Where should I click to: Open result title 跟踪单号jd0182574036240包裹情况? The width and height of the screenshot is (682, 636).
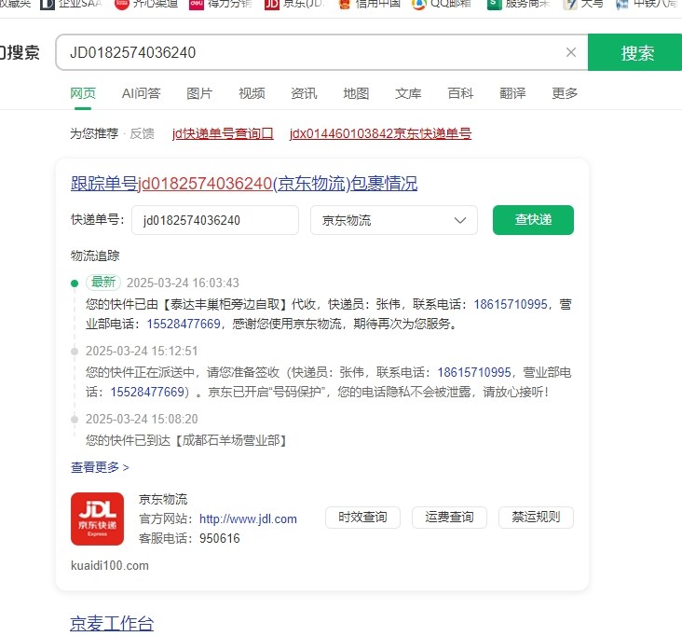244,184
